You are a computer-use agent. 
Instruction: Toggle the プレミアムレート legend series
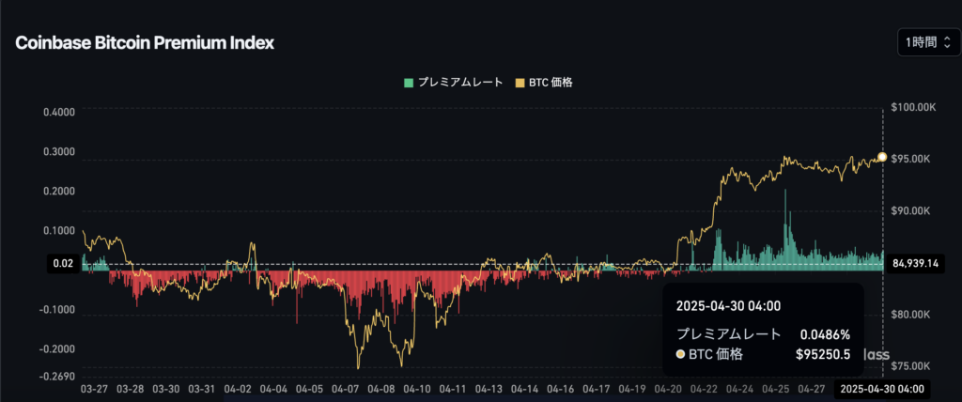click(x=454, y=83)
